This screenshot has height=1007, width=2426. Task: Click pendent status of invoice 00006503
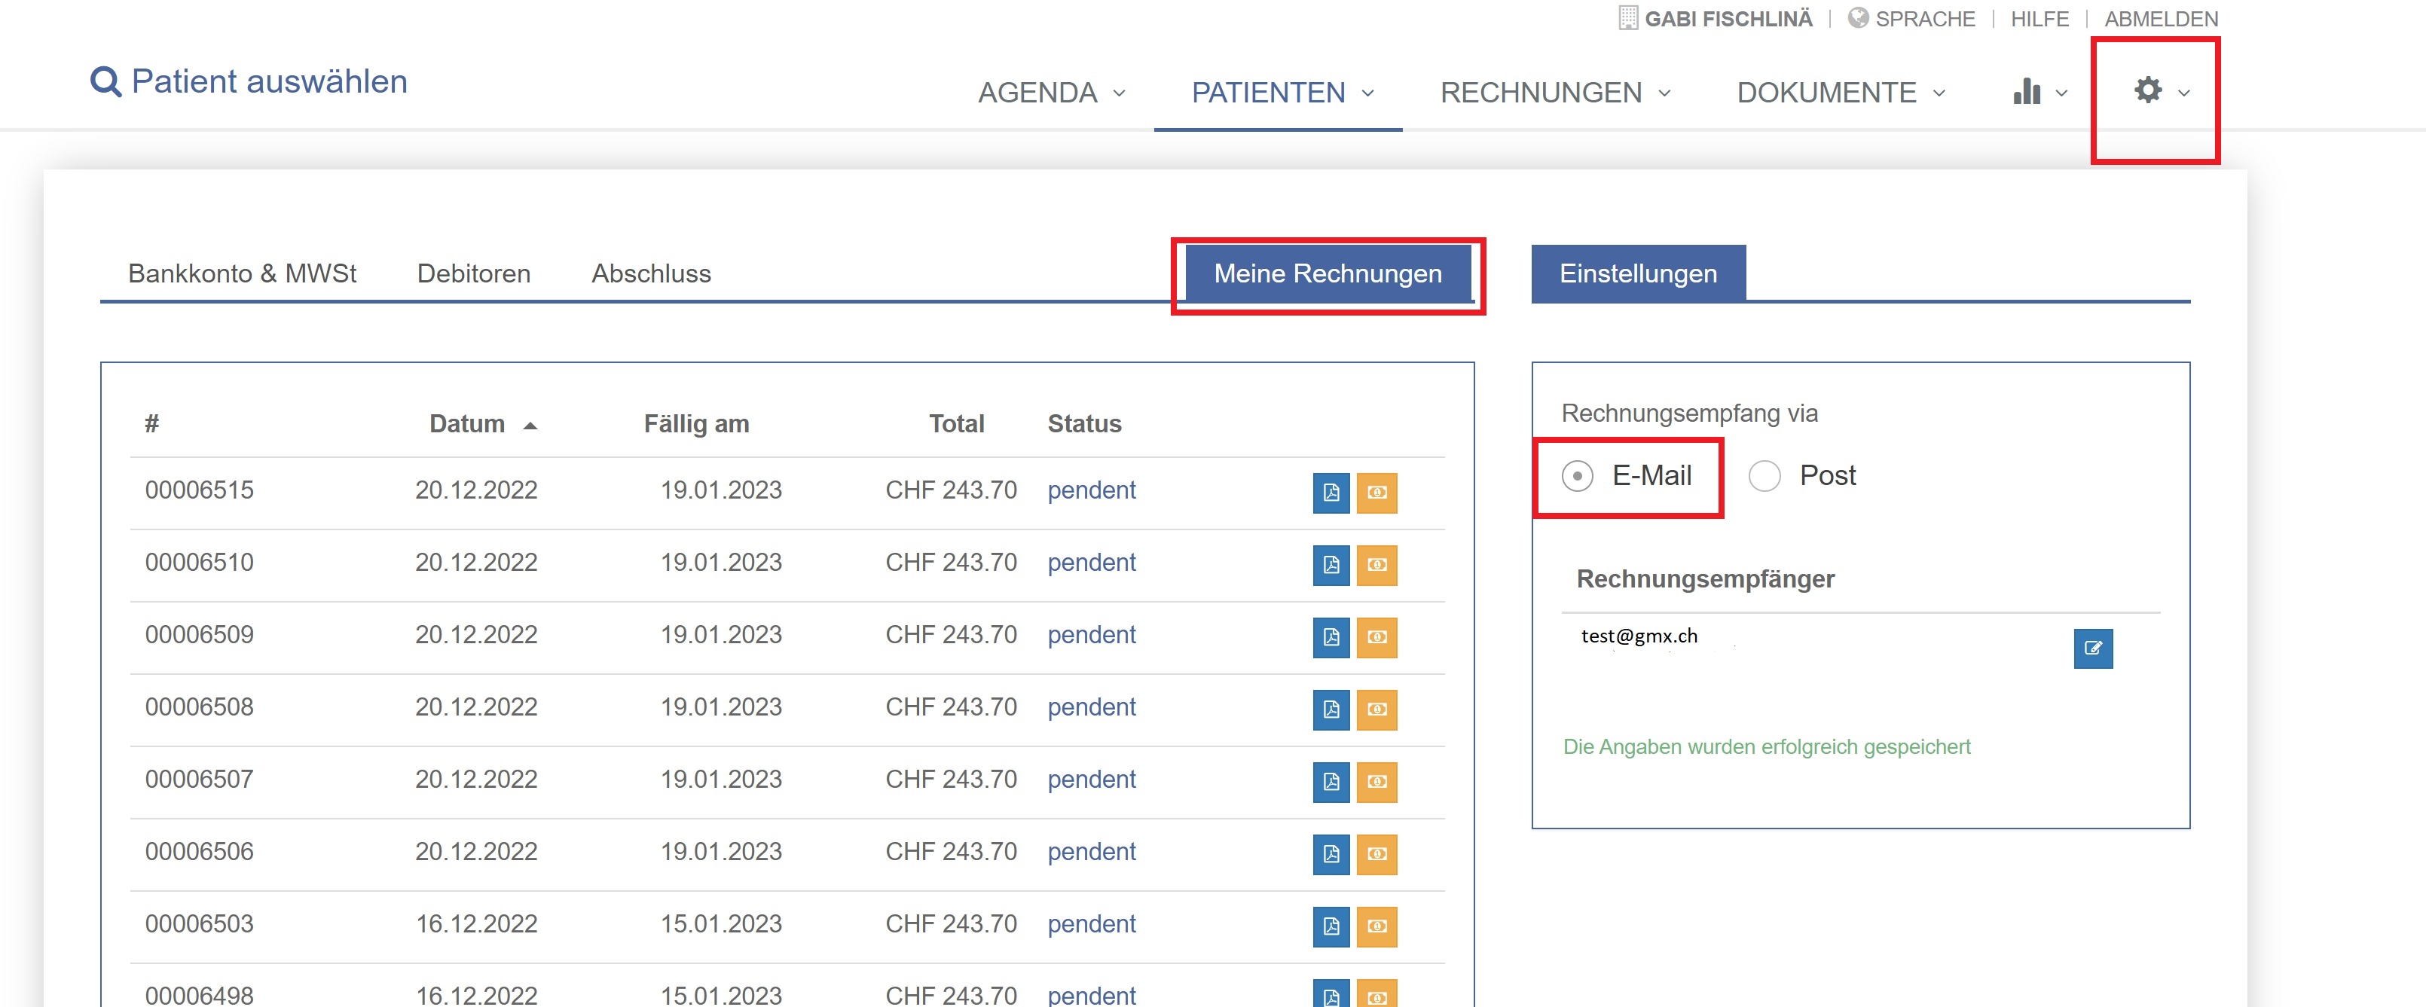[x=1092, y=924]
